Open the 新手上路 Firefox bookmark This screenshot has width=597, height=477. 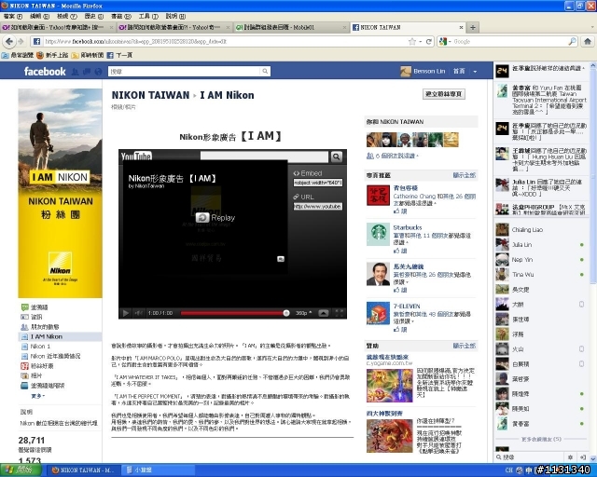click(52, 55)
